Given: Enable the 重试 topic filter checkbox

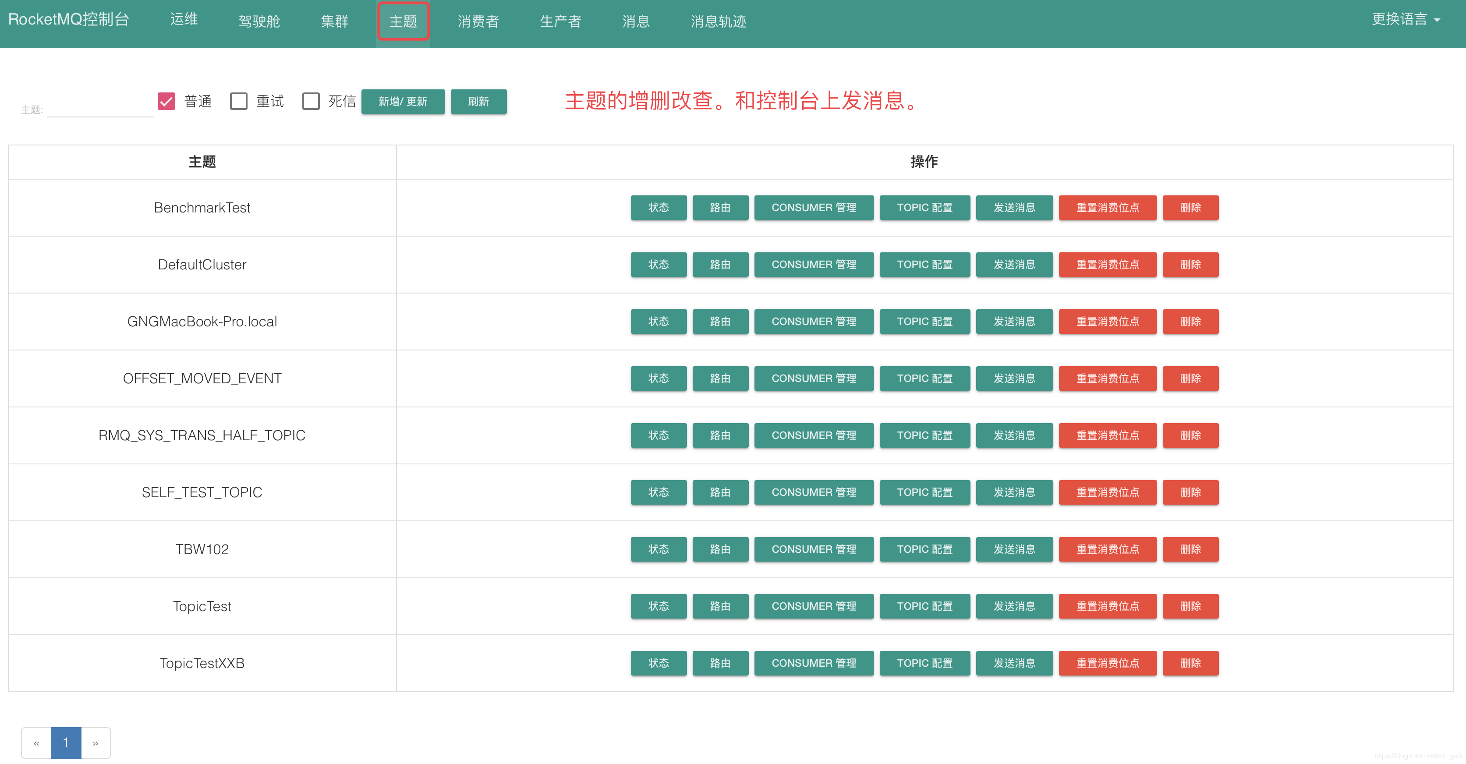Looking at the screenshot, I should click(x=238, y=101).
